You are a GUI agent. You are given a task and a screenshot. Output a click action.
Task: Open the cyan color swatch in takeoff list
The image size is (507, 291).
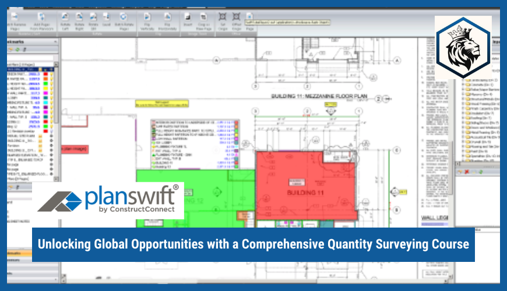pos(45,102)
